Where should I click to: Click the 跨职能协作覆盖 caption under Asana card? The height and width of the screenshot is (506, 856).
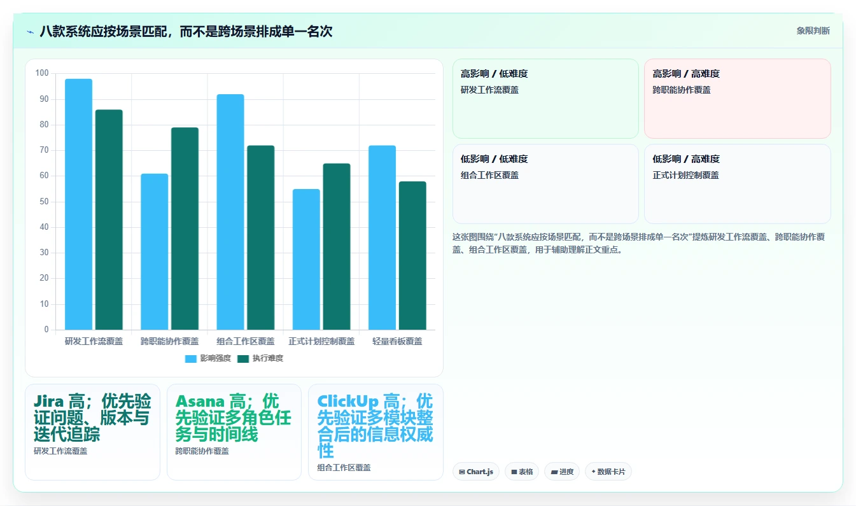pyautogui.click(x=202, y=451)
